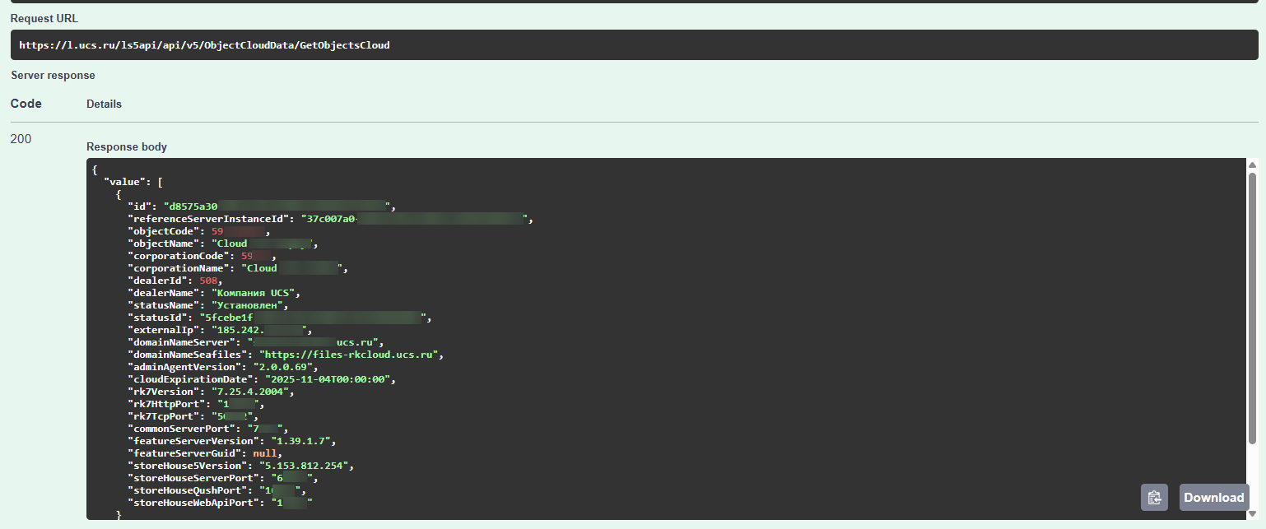This screenshot has width=1266, height=529.
Task: Copy response body to clipboard
Action: coord(1154,497)
